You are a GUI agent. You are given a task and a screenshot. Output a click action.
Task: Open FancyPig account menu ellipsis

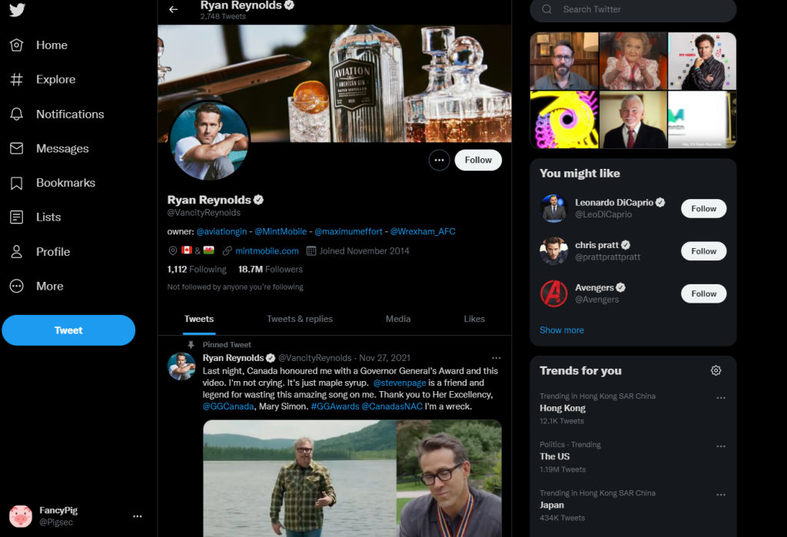tap(138, 516)
